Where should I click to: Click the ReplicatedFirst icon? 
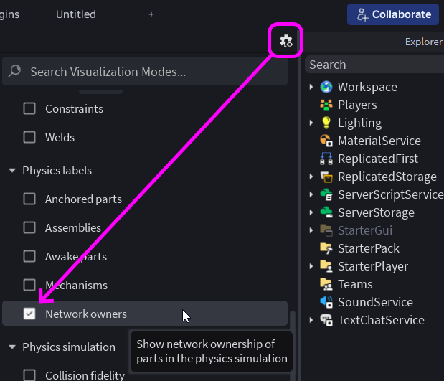tap(326, 159)
